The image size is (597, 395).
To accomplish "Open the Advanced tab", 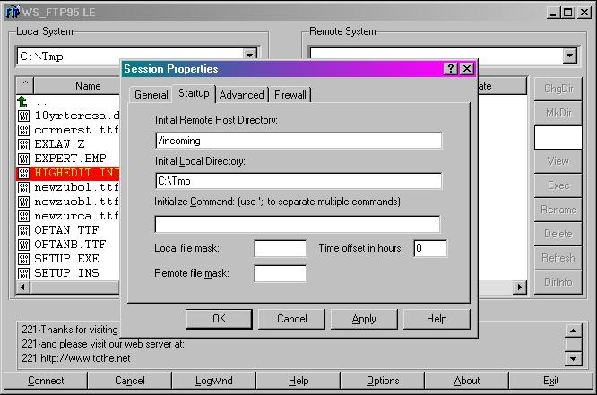I will tap(241, 95).
